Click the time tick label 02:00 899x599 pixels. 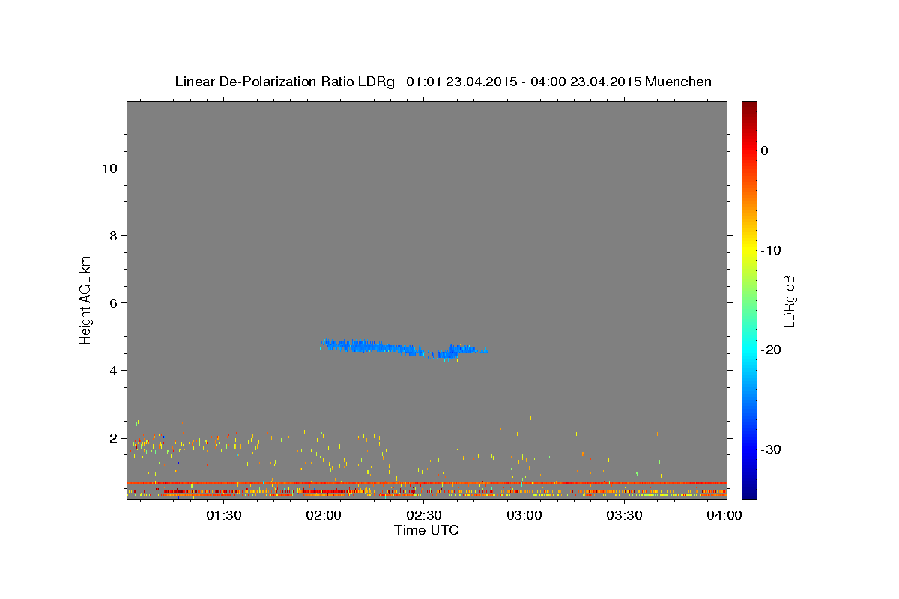(324, 515)
